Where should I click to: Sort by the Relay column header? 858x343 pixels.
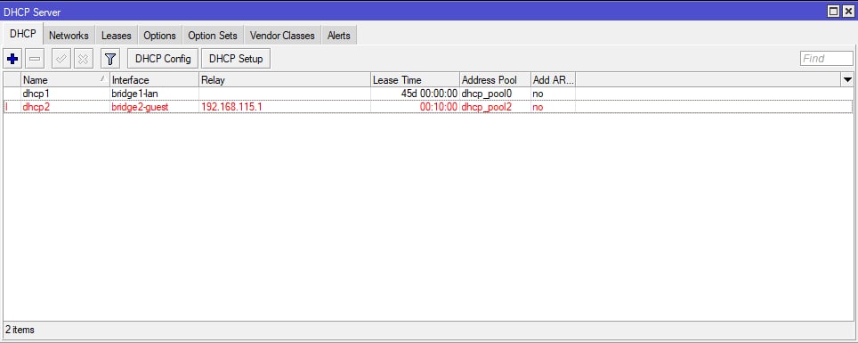285,80
